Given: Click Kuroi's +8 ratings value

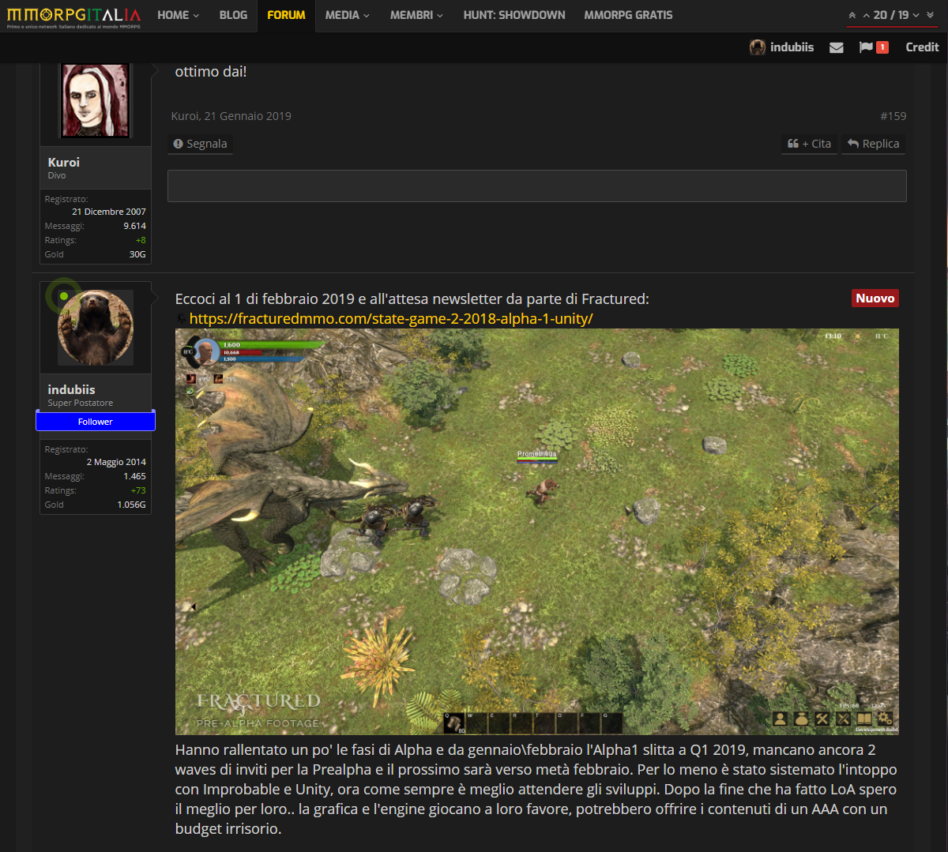Looking at the screenshot, I should tap(141, 240).
